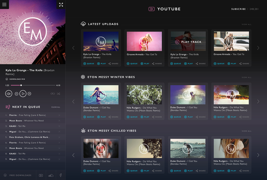Viewport: 267px width, 180px height.
Task: Select queue track 7. Moon Boots
Action: pos(33,148)
